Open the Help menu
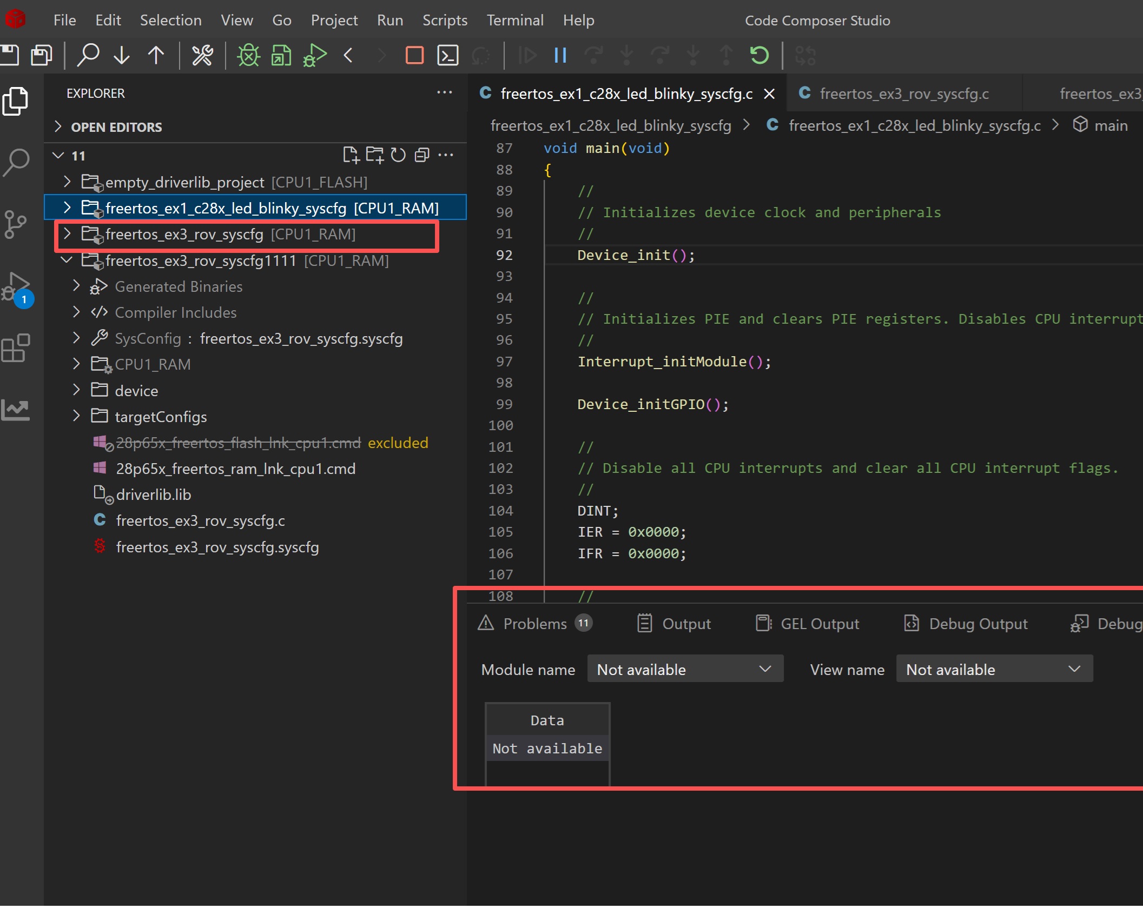The height and width of the screenshot is (922, 1143). click(x=579, y=20)
